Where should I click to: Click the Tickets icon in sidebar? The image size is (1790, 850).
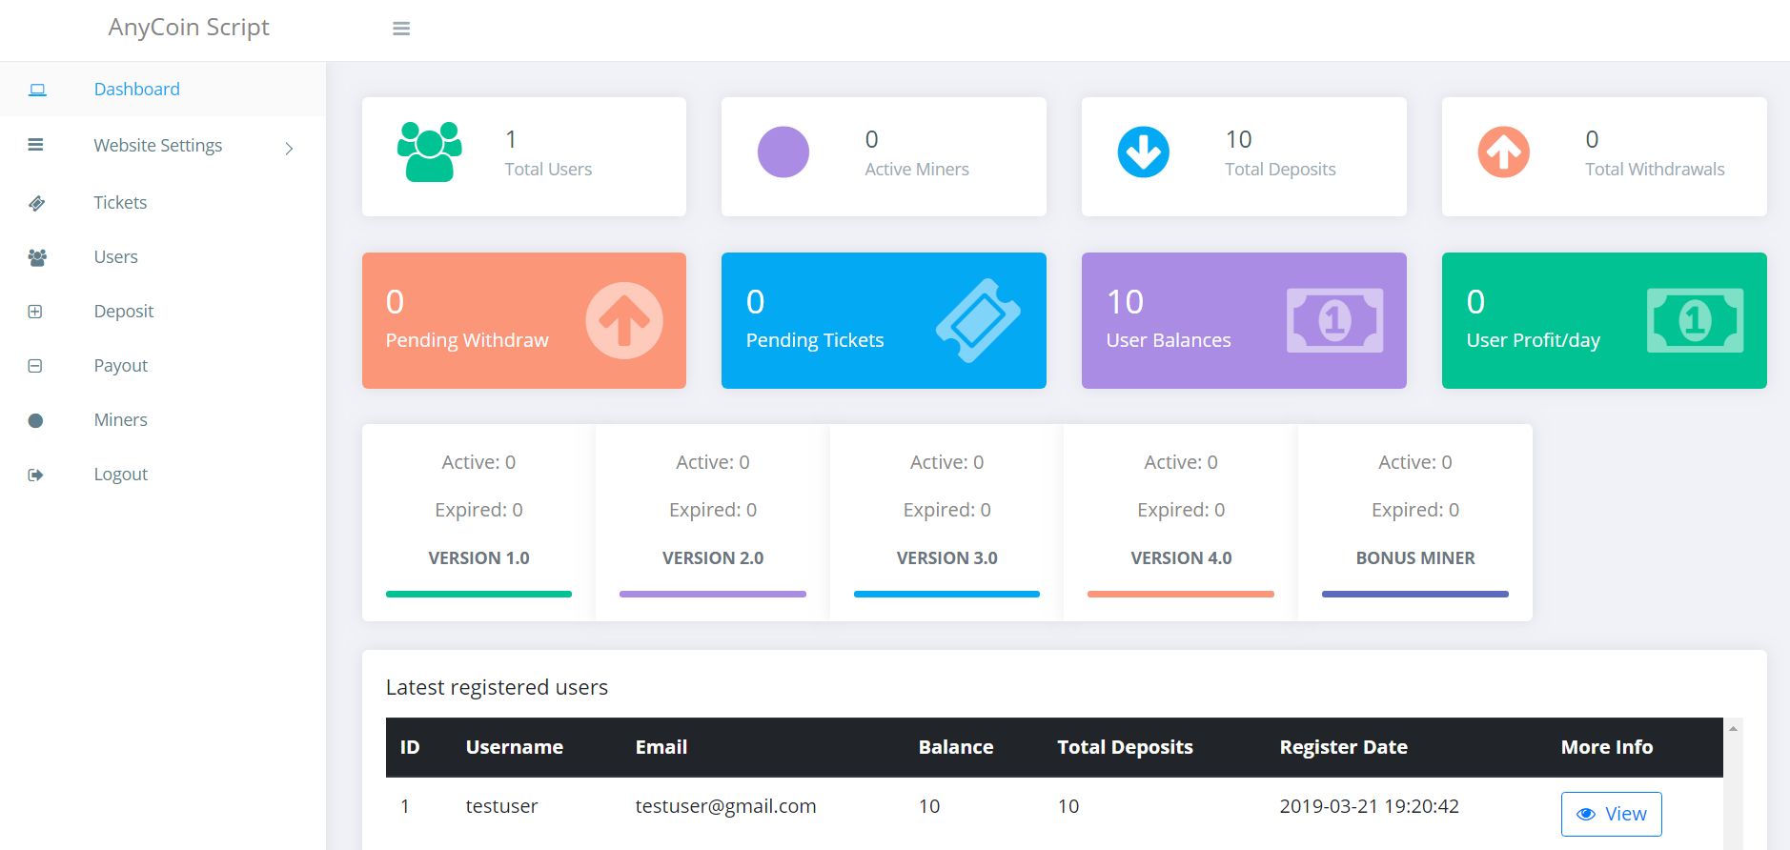pyautogui.click(x=37, y=203)
